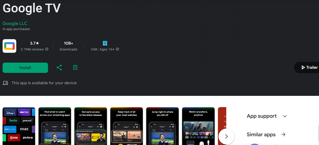319x145 pixels.
Task: Click the Google TV title
Action: 32,8
